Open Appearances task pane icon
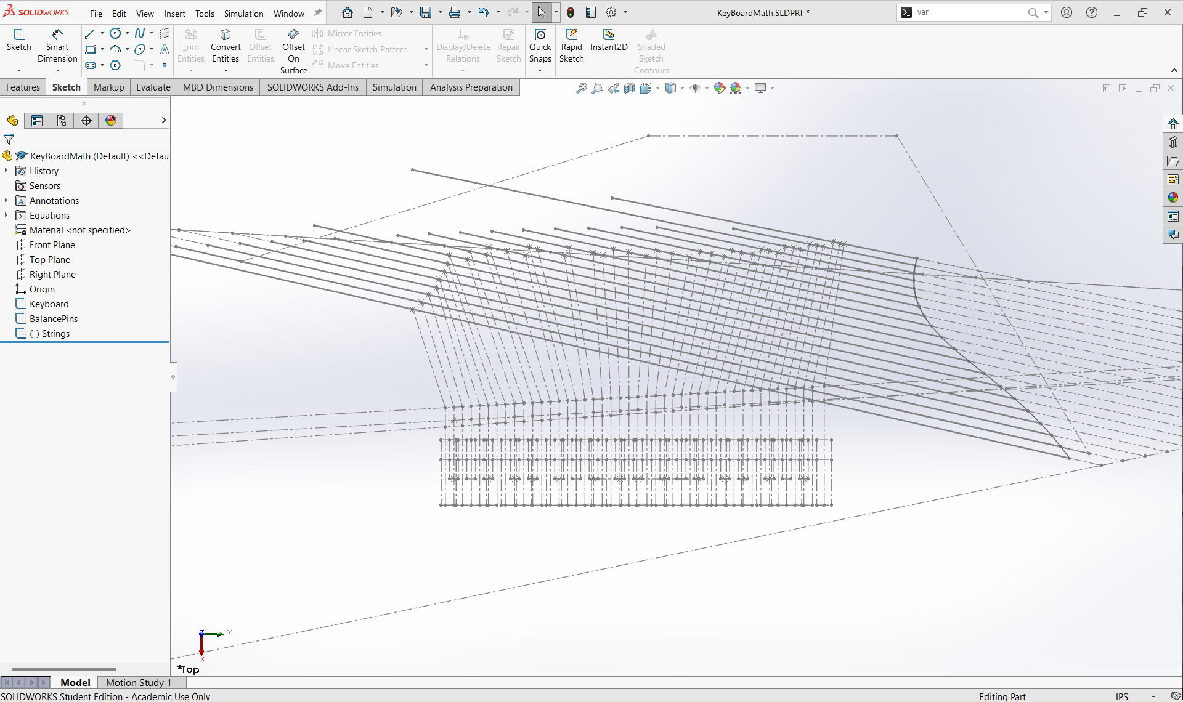1183x702 pixels. click(1173, 198)
